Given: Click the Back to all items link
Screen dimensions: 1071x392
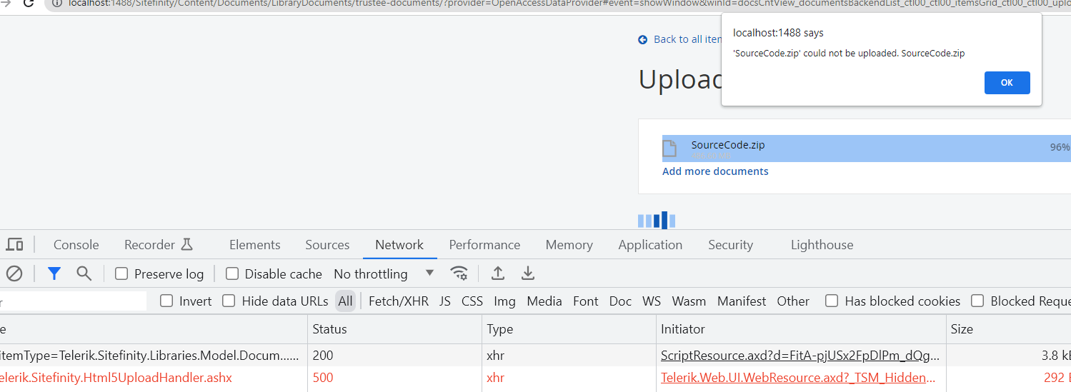Looking at the screenshot, I should click(x=687, y=39).
